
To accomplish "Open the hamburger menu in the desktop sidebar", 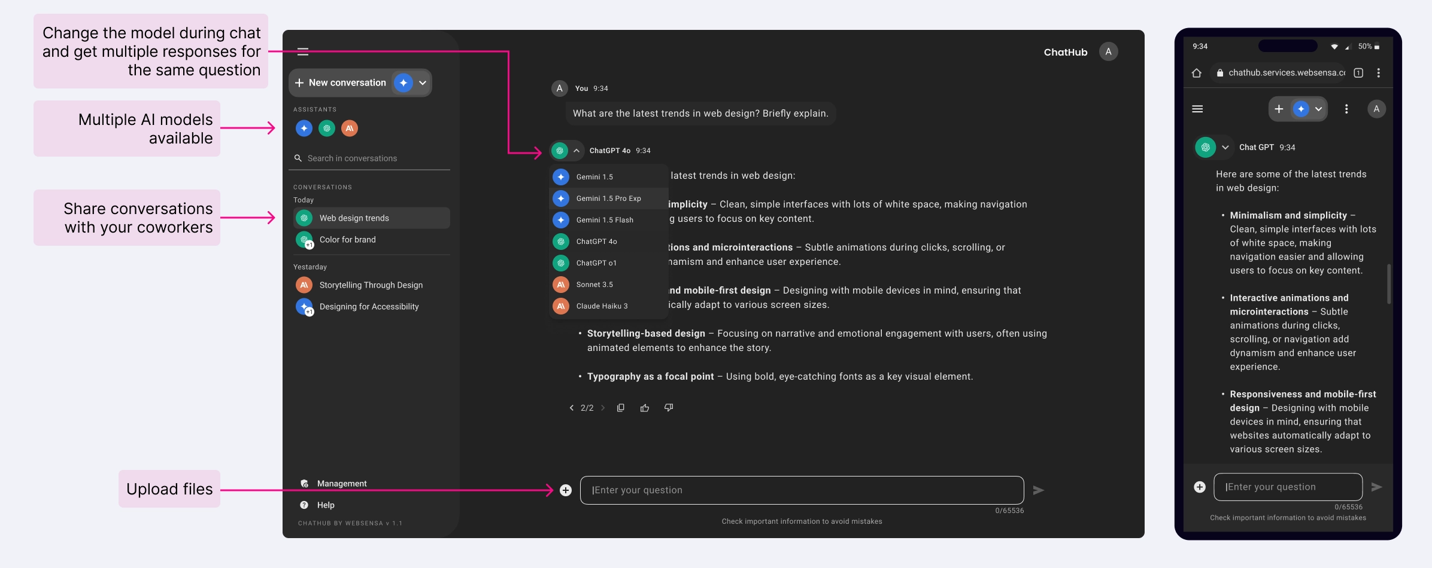I will 303,52.
